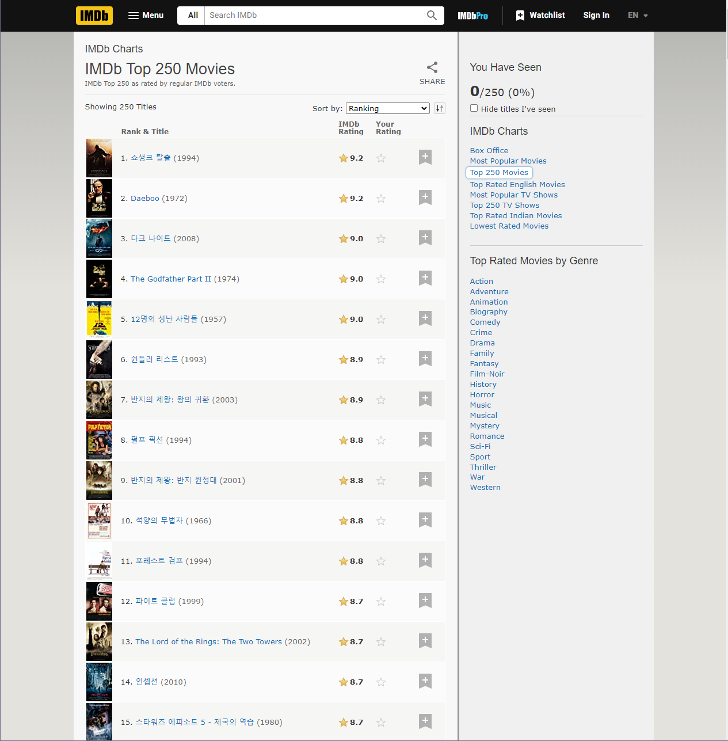The height and width of the screenshot is (741, 728).
Task: Add rank 5 (1957) film to watchlist
Action: pos(425,318)
